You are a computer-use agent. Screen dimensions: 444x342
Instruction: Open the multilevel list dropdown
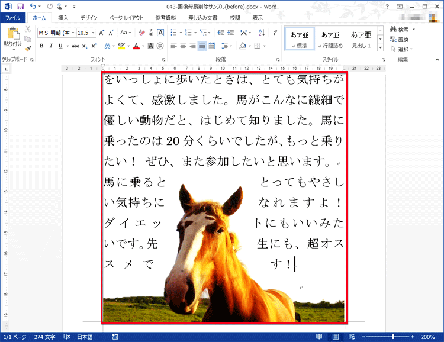point(209,33)
